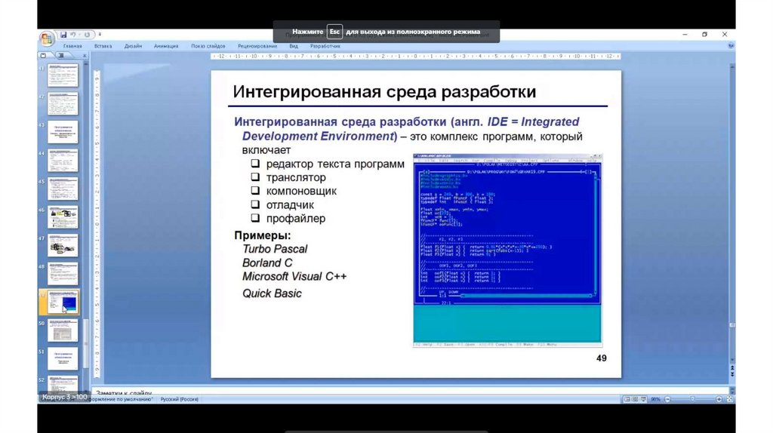773x433 pixels.
Task: Select slide 50 thumbnail in the panel
Action: pos(63,330)
